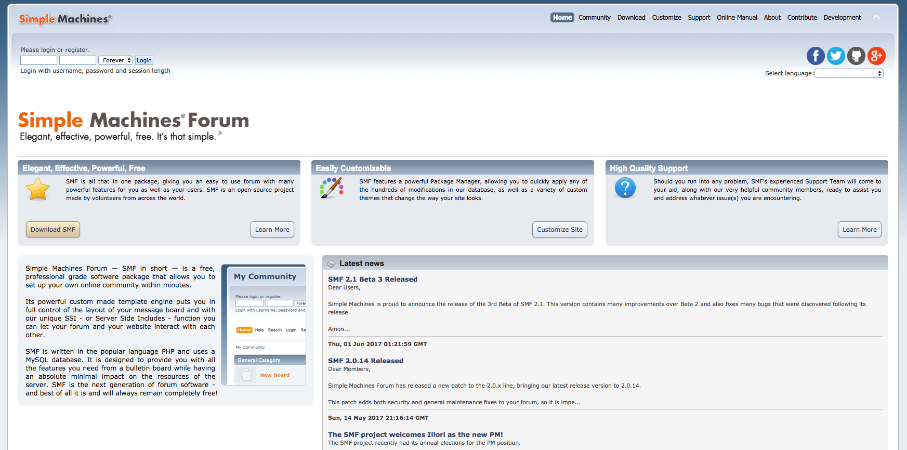Click the gold star icon
Image resolution: width=907 pixels, height=450 pixels.
(x=38, y=189)
